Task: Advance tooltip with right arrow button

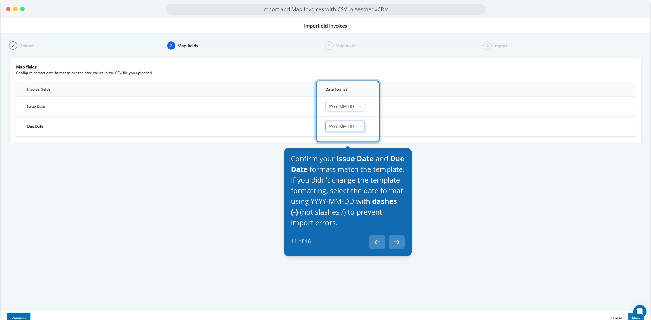Action: tap(396, 242)
